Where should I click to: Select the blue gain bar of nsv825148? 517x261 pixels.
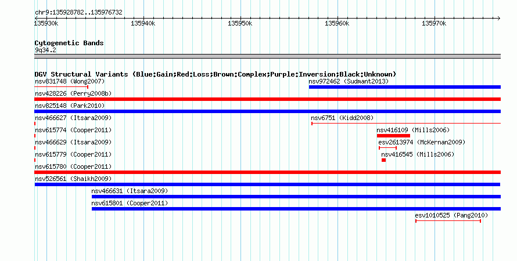click(267, 111)
